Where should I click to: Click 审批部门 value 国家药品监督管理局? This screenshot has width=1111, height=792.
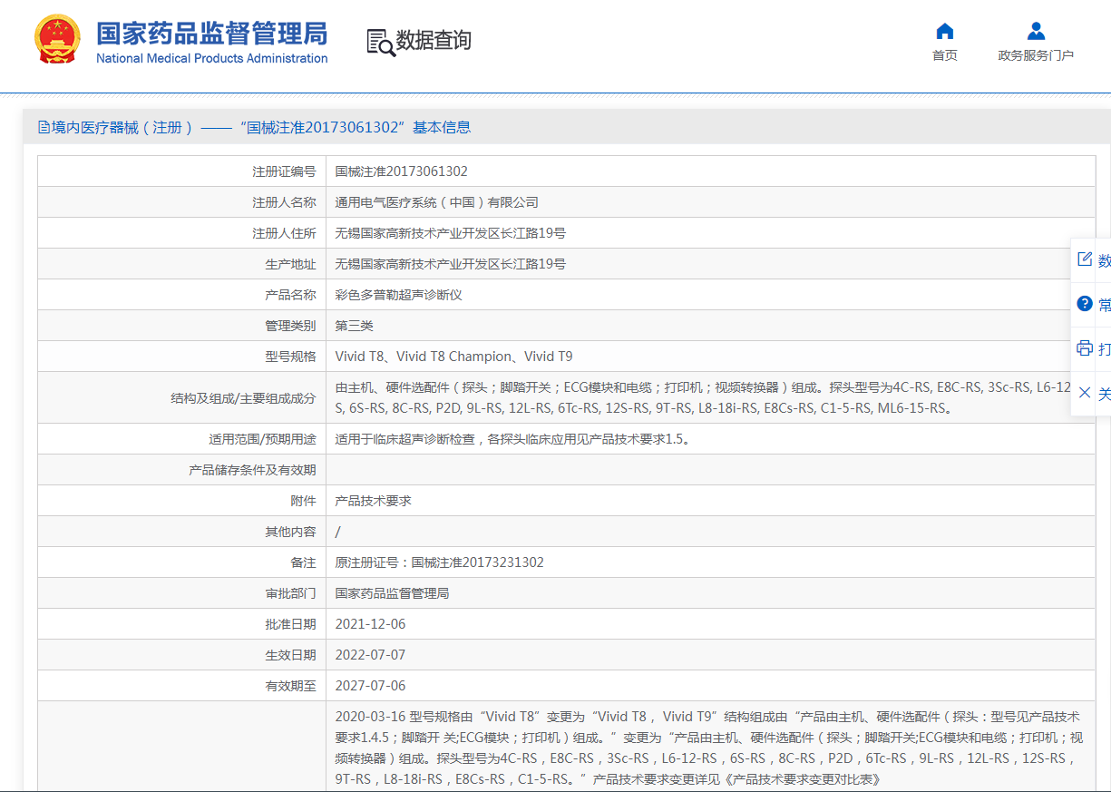coord(392,593)
